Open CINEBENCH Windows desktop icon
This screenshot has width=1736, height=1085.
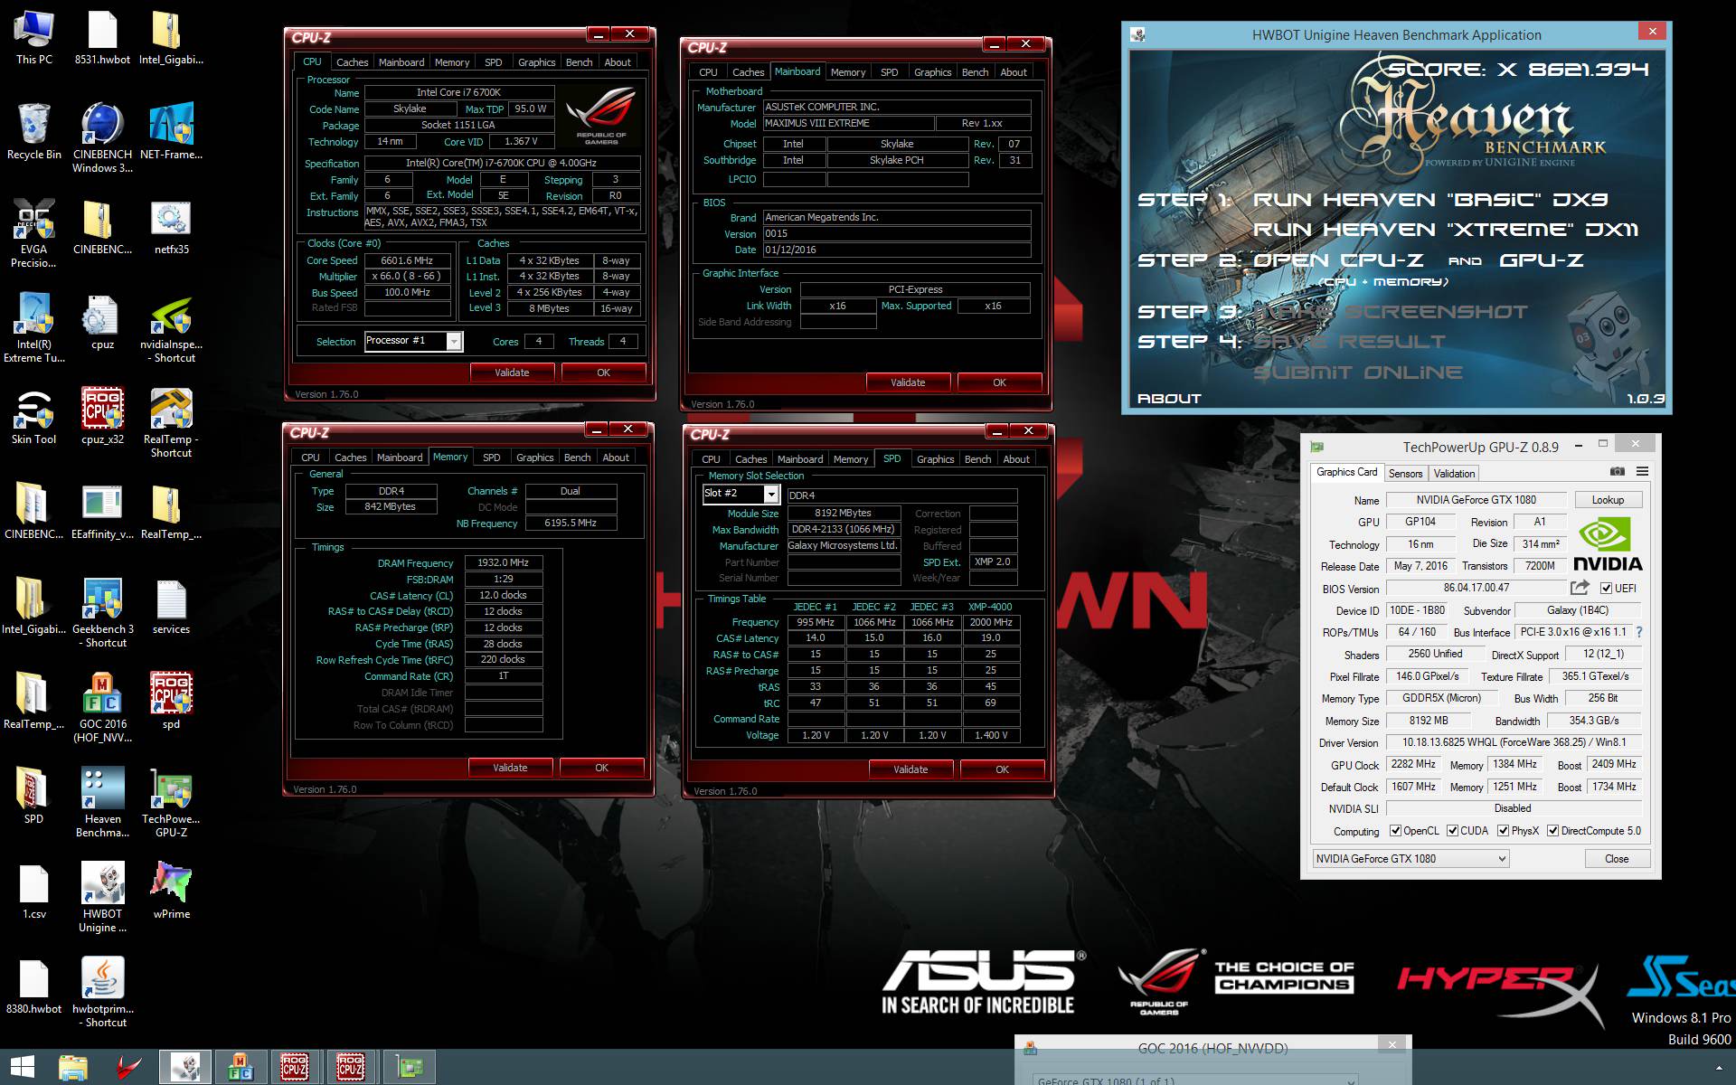point(102,137)
